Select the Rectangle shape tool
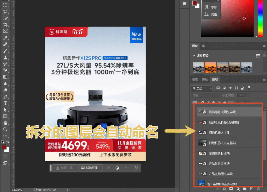 5,116
